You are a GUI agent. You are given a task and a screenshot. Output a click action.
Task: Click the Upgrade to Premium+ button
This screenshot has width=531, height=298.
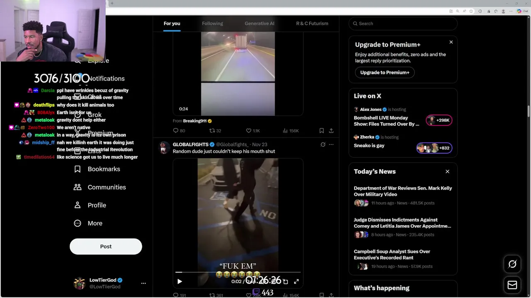click(x=385, y=72)
